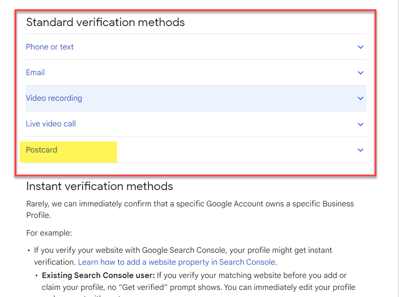Open the Email verification method
The image size is (399, 297).
(x=35, y=72)
